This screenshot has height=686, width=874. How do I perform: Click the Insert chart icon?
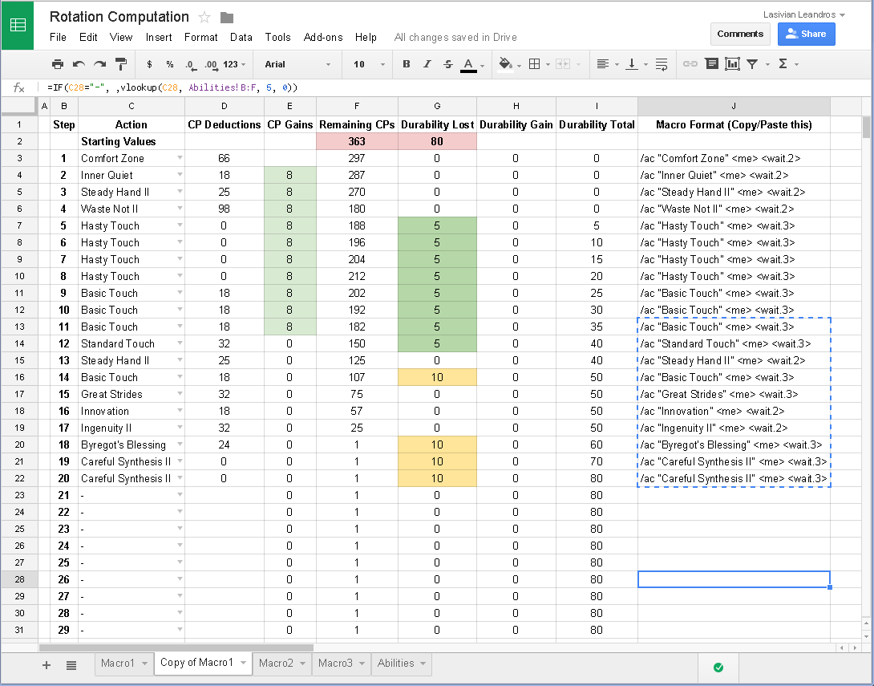pyautogui.click(x=732, y=64)
